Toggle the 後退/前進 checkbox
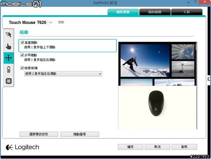 [x=22, y=68]
